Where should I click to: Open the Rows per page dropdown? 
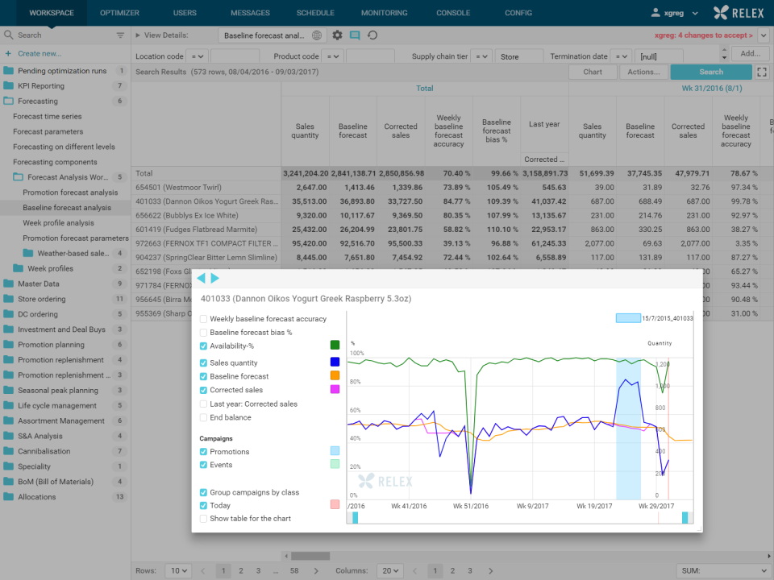coord(177,570)
